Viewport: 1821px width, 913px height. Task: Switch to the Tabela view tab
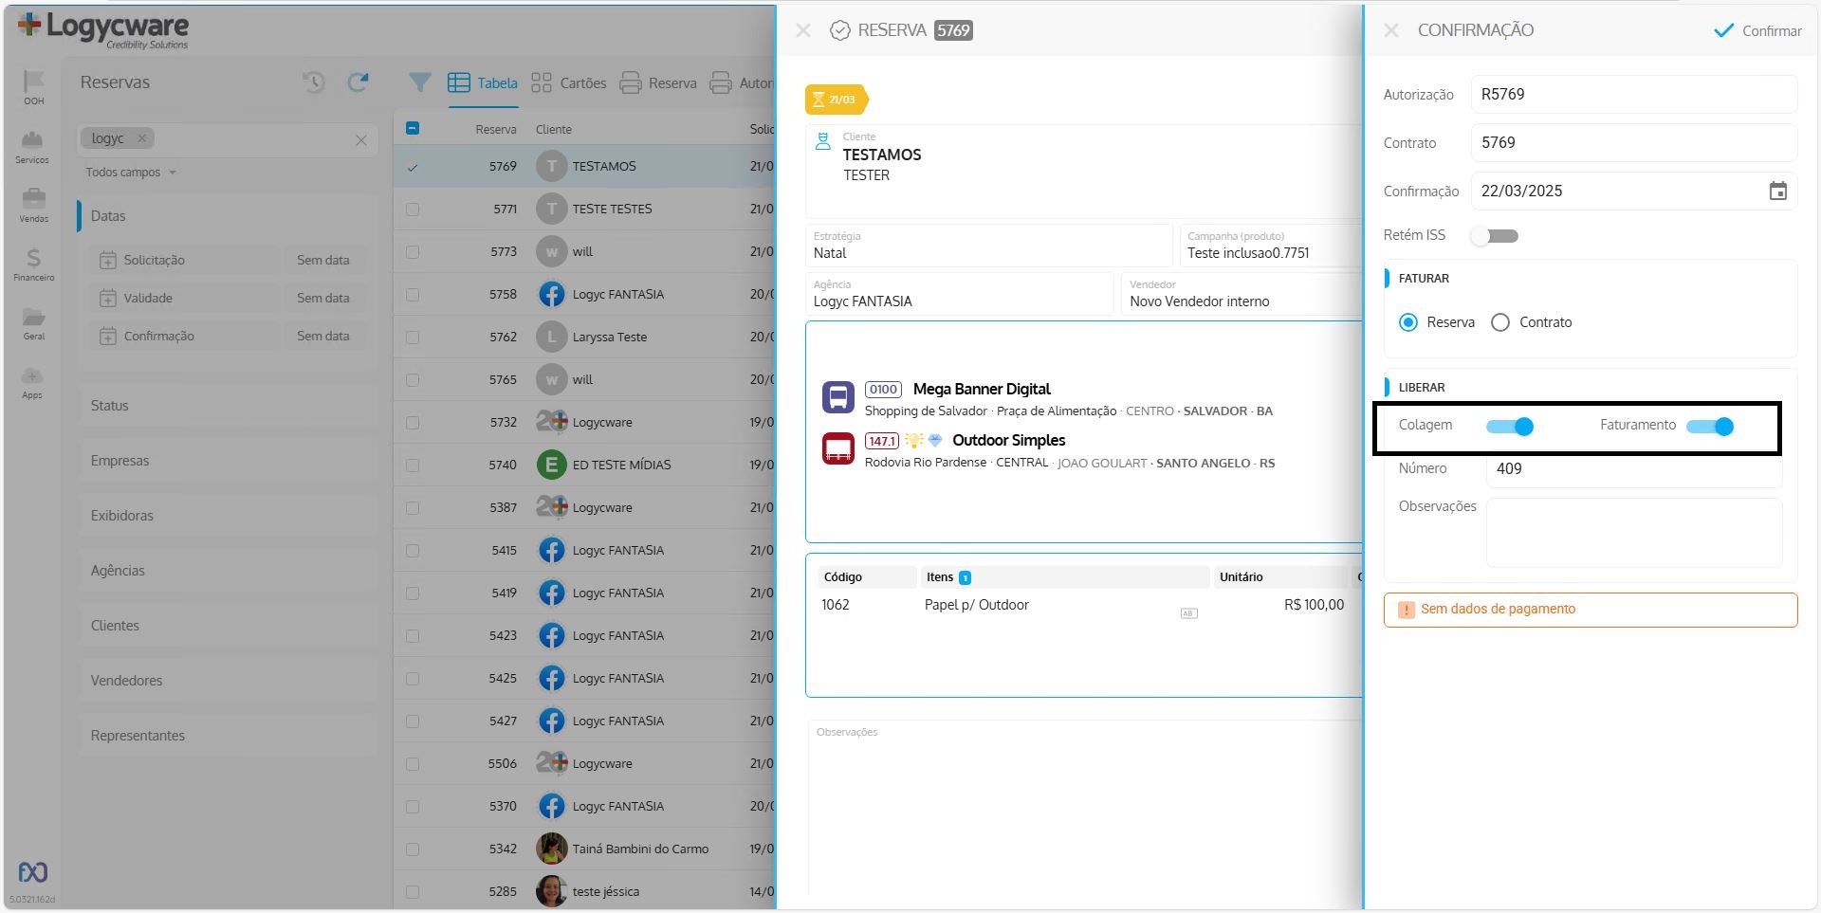point(483,83)
